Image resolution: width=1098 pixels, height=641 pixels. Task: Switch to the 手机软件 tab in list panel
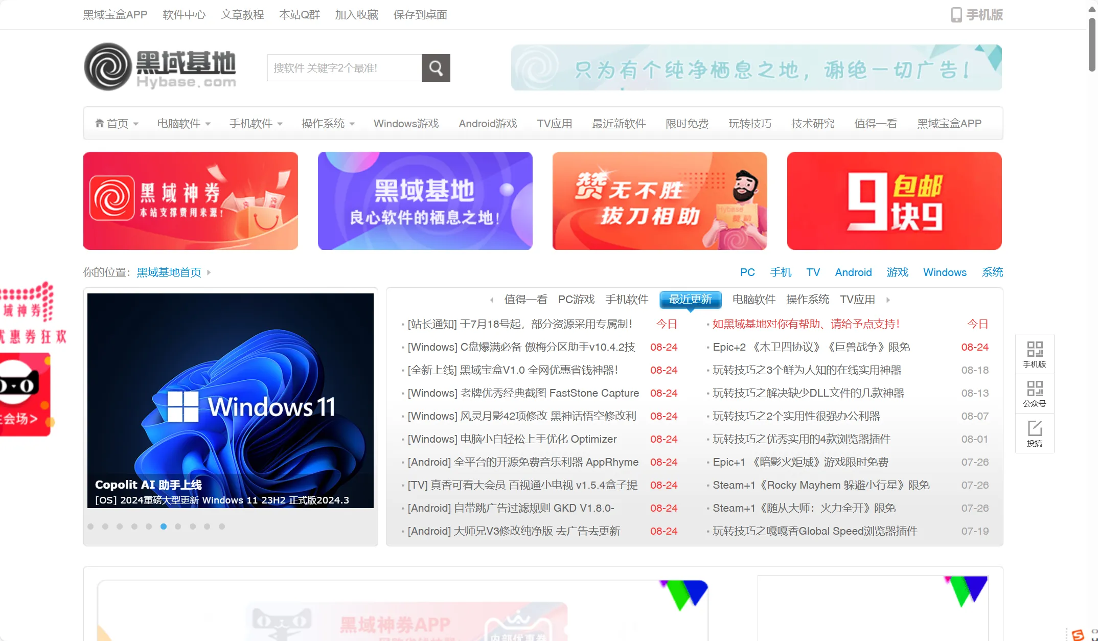click(x=627, y=300)
